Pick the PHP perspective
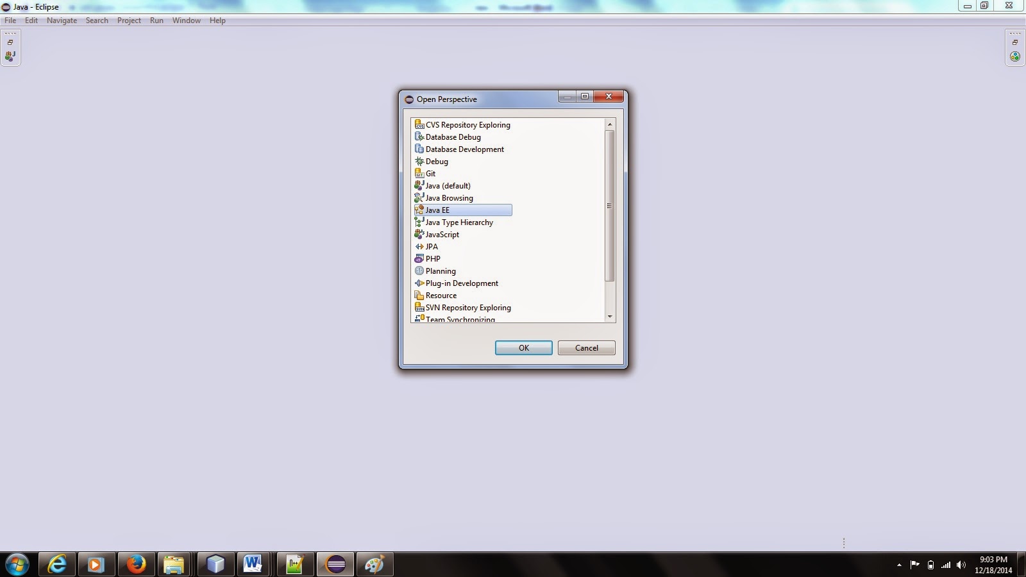This screenshot has width=1026, height=577. 428,259
